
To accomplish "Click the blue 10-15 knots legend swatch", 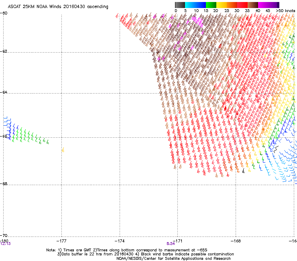I will tap(201, 5).
